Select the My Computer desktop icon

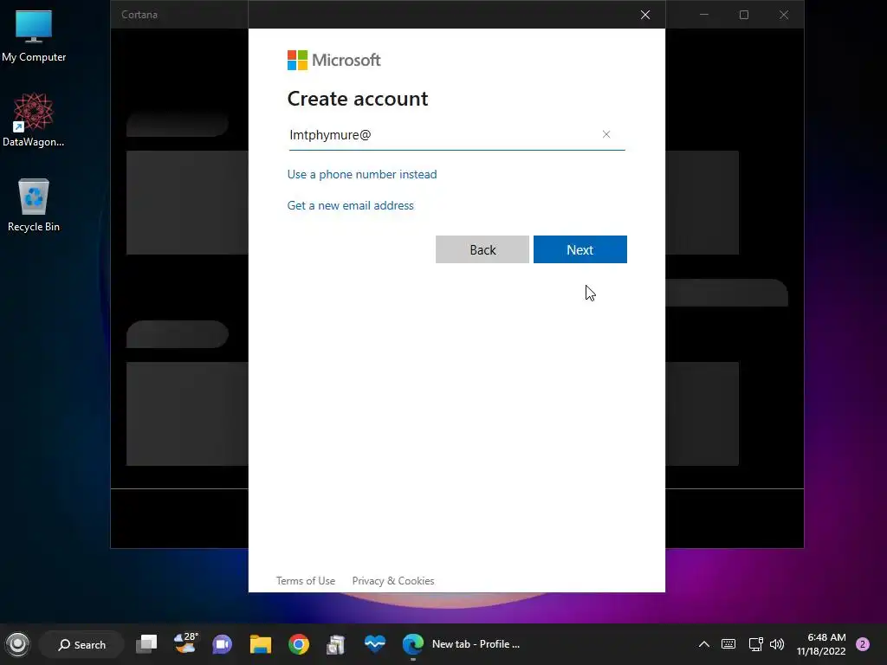tap(34, 36)
